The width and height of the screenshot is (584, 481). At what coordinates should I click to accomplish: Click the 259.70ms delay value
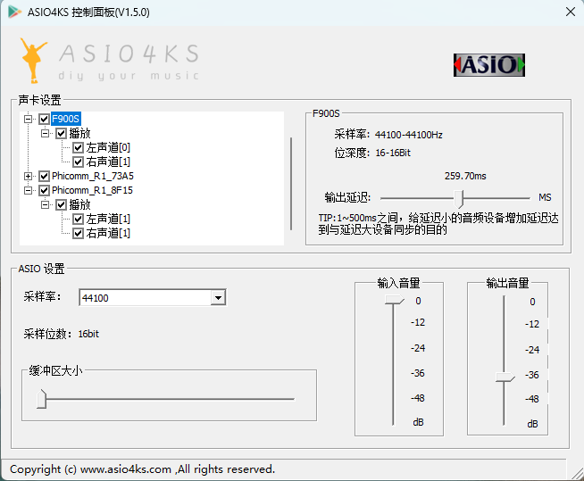465,176
